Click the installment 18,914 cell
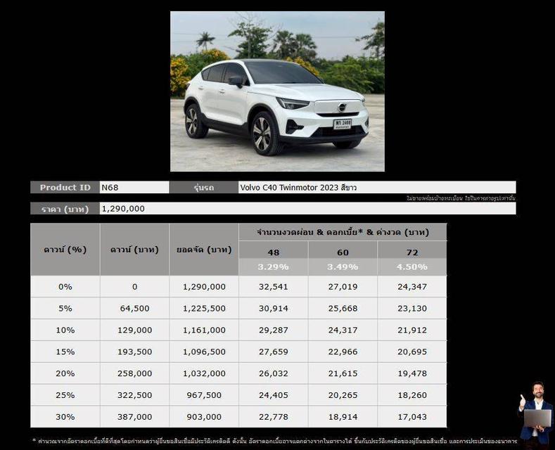The width and height of the screenshot is (555, 450). click(343, 417)
